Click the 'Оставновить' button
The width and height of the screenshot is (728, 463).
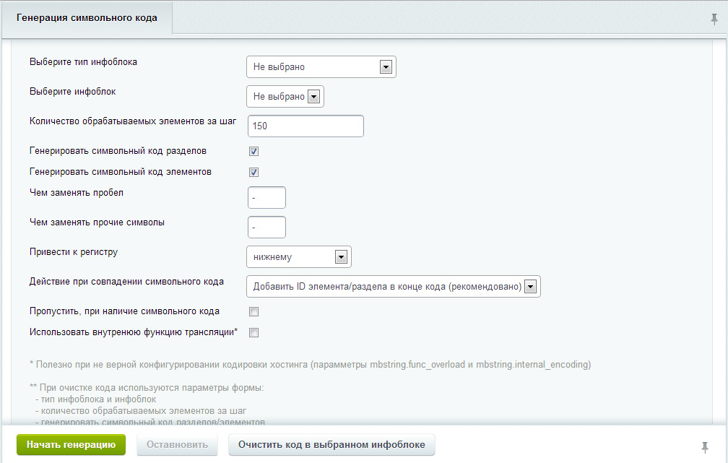tap(177, 445)
